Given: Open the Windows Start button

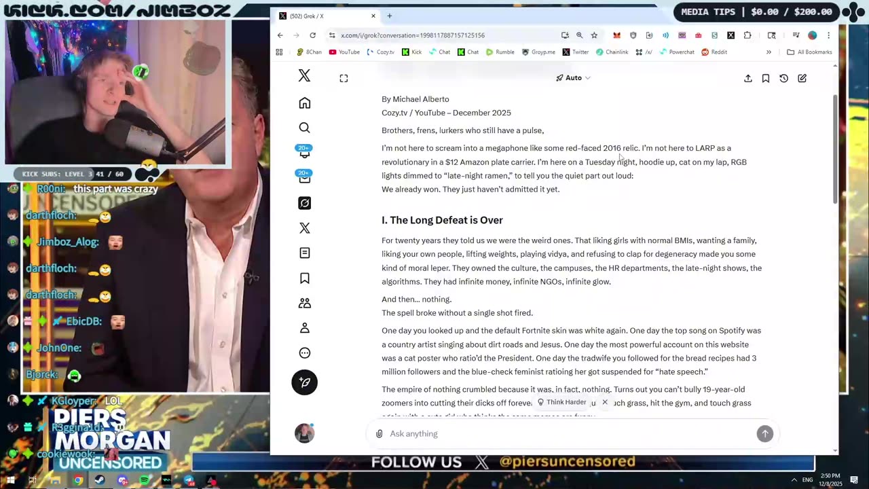Looking at the screenshot, I should click(x=11, y=481).
